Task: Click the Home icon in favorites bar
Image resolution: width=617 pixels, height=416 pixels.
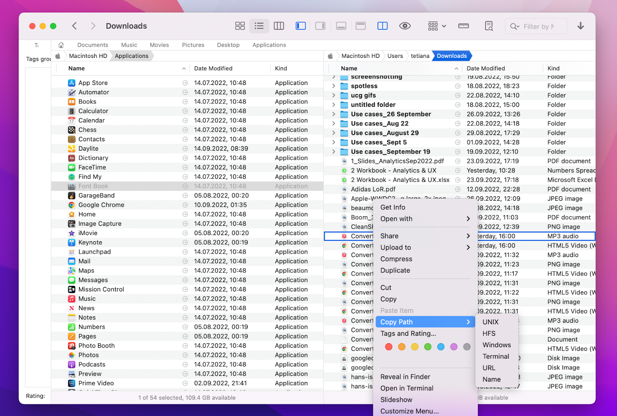Action: click(x=61, y=45)
